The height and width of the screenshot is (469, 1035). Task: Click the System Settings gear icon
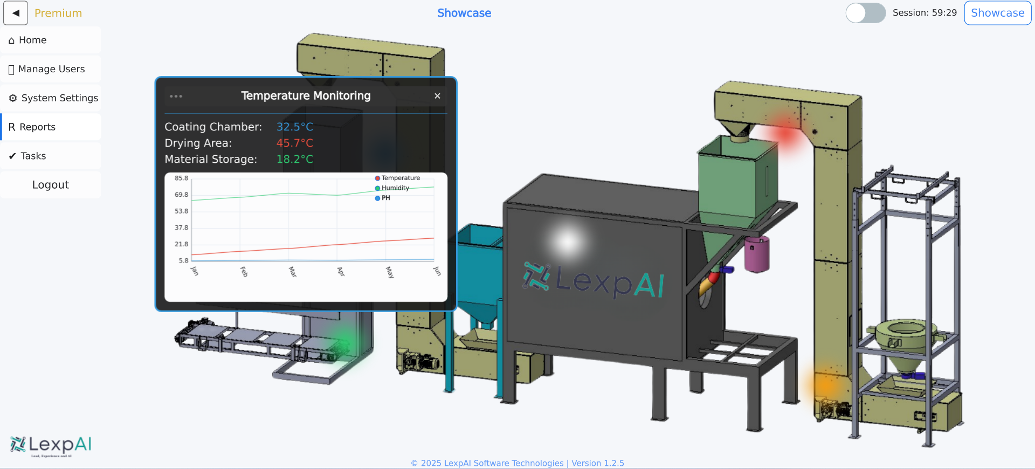(13, 98)
